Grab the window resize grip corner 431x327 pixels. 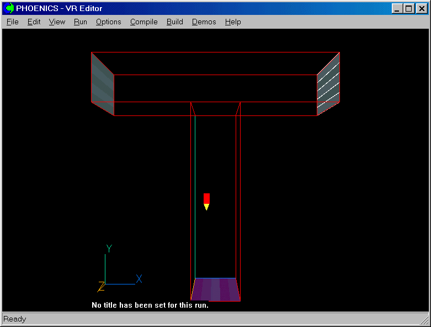(424, 320)
